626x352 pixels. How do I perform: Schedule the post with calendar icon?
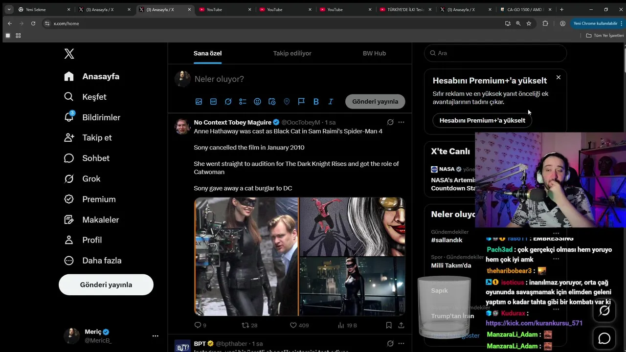272,102
